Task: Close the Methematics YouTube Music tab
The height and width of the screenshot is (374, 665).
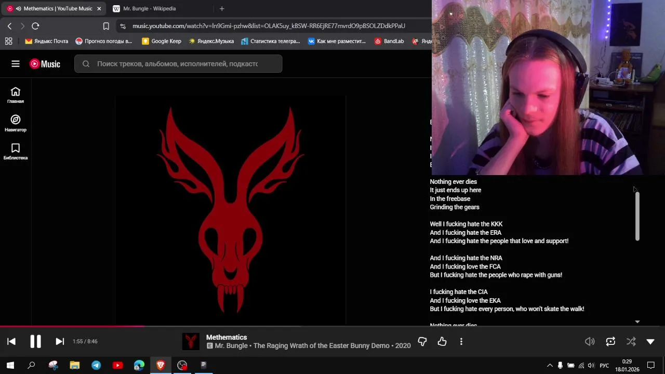Action: click(x=99, y=8)
